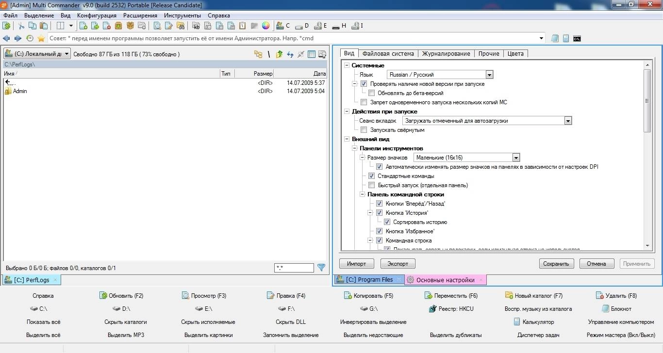Image resolution: width=663 pixels, height=353 pixels.
Task: Click the Paste clipboard icon
Action: point(44,26)
